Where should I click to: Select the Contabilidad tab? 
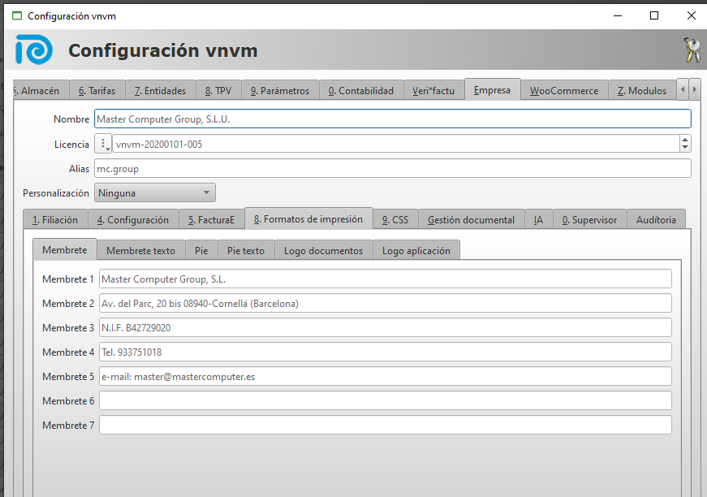click(360, 91)
